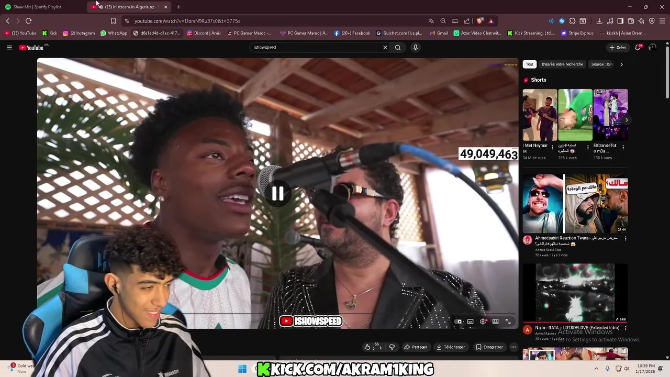This screenshot has height=377, width=670.
Task: Click the address bar URL
Action: coord(187,21)
